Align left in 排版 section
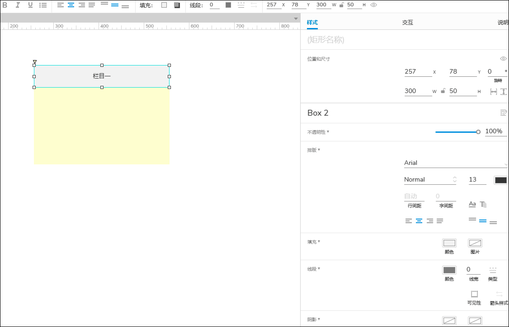The image size is (509, 327). tap(408, 221)
